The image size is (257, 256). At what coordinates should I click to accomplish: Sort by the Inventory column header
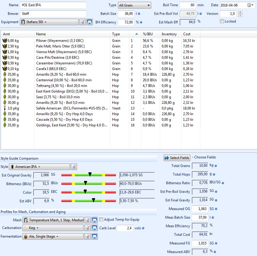pyautogui.click(x=170, y=34)
